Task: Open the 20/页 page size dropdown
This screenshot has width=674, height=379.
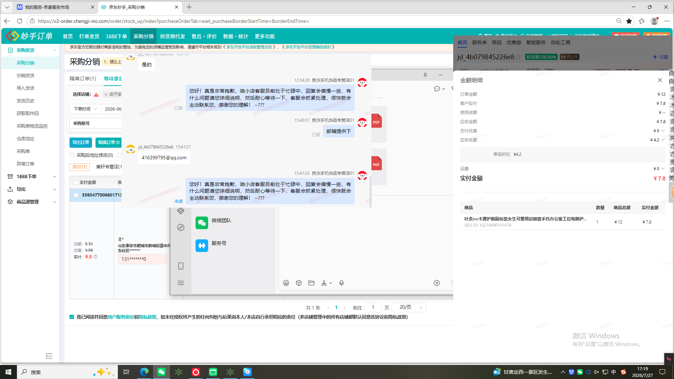Action: pyautogui.click(x=409, y=307)
